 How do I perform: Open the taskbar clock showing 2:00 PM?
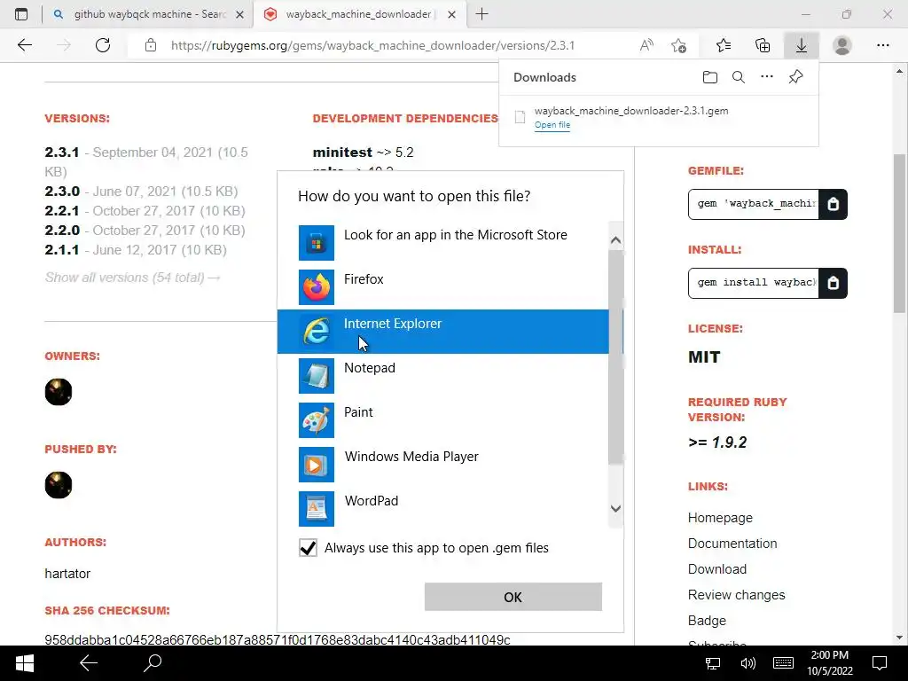830,663
